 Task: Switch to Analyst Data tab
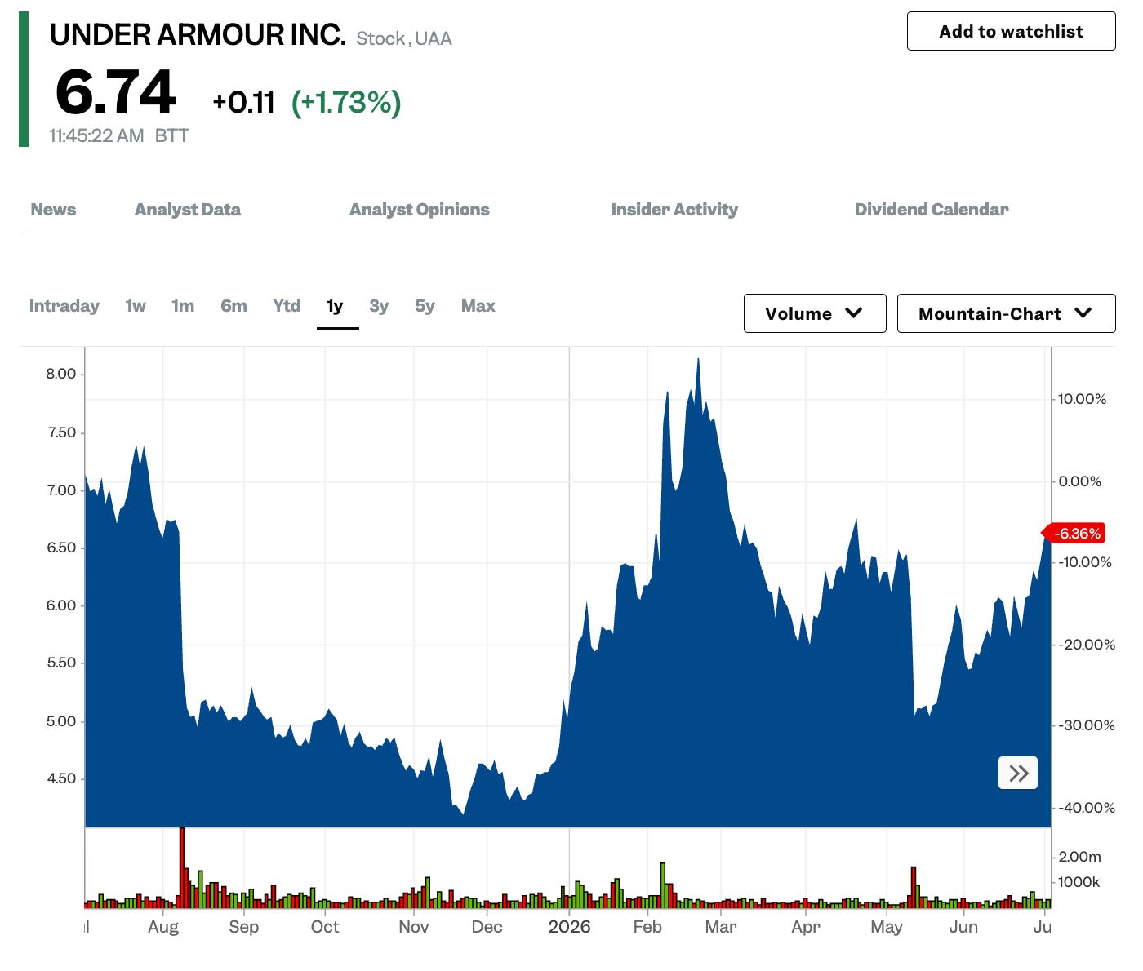(x=188, y=210)
